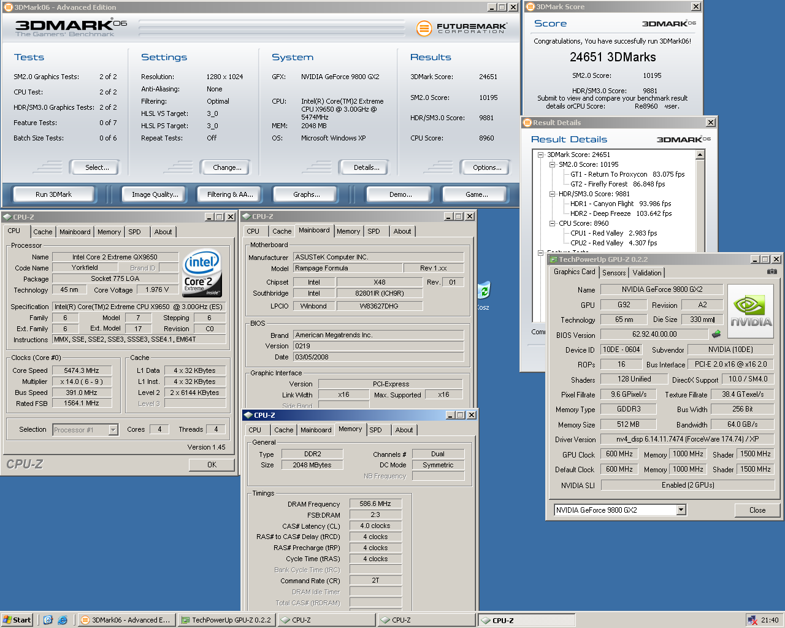The height and width of the screenshot is (628, 785).
Task: Open the Validation tab in GPU-Z
Action: pyautogui.click(x=647, y=273)
